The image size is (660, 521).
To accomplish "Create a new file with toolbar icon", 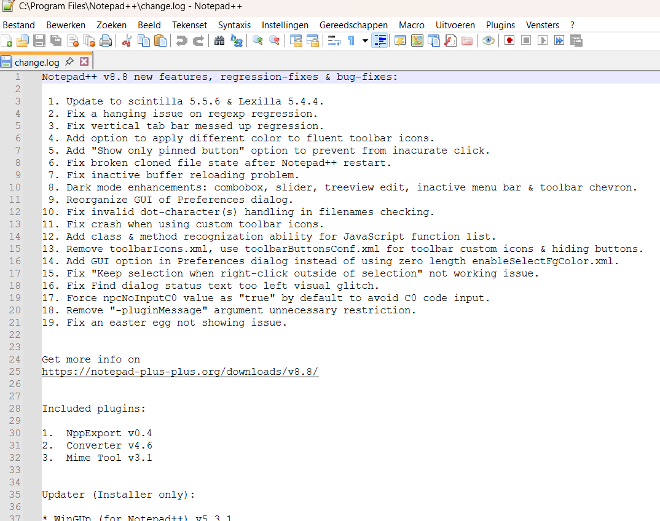I will click(x=7, y=41).
